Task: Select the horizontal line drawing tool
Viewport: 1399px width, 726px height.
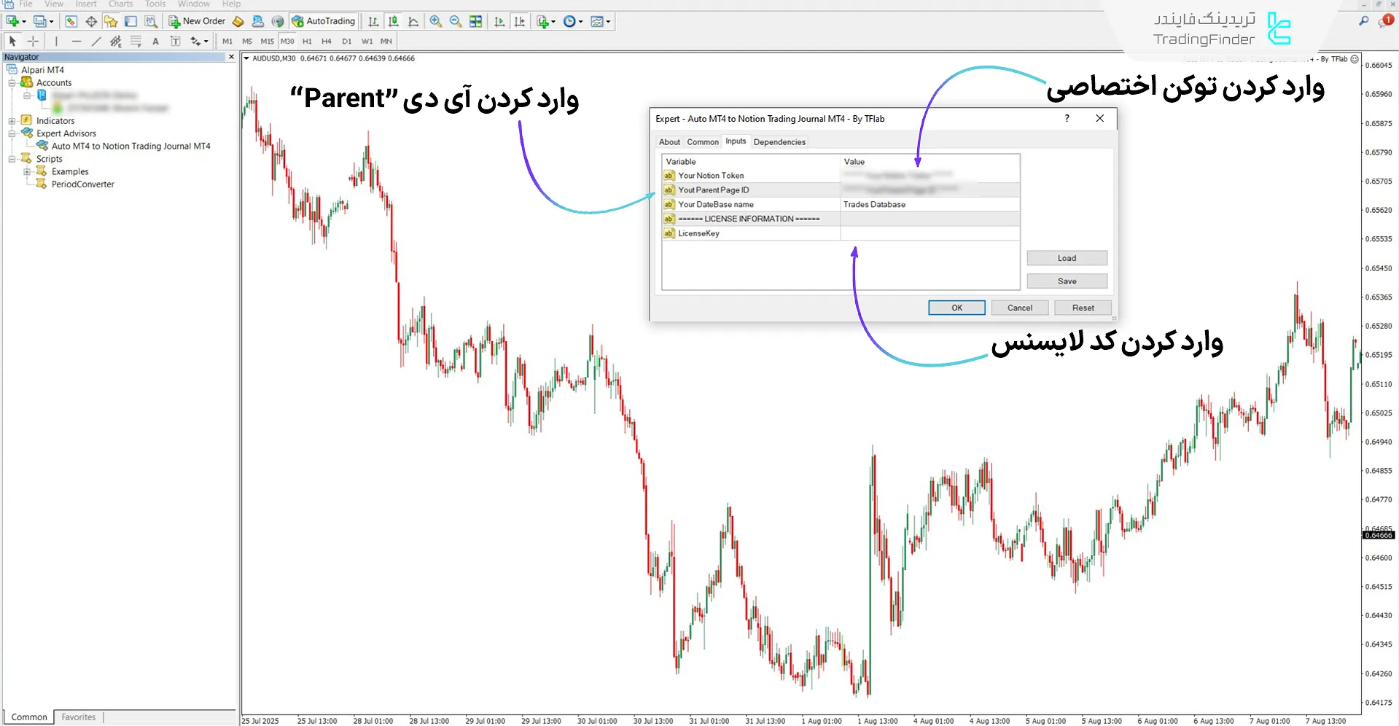Action: (77, 42)
